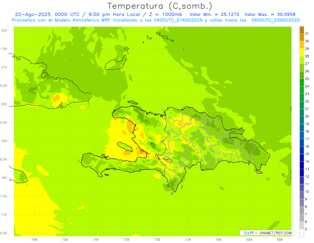Image resolution: width=314 pixels, height=243 pixels.
Task: Pick the dark orange swatch above 31
Action: pos(302,30)
